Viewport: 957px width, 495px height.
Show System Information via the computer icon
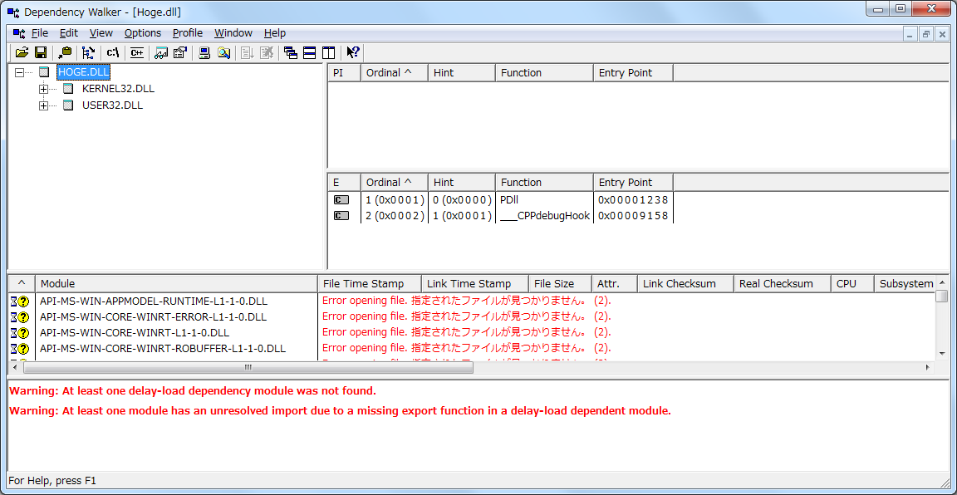[204, 52]
